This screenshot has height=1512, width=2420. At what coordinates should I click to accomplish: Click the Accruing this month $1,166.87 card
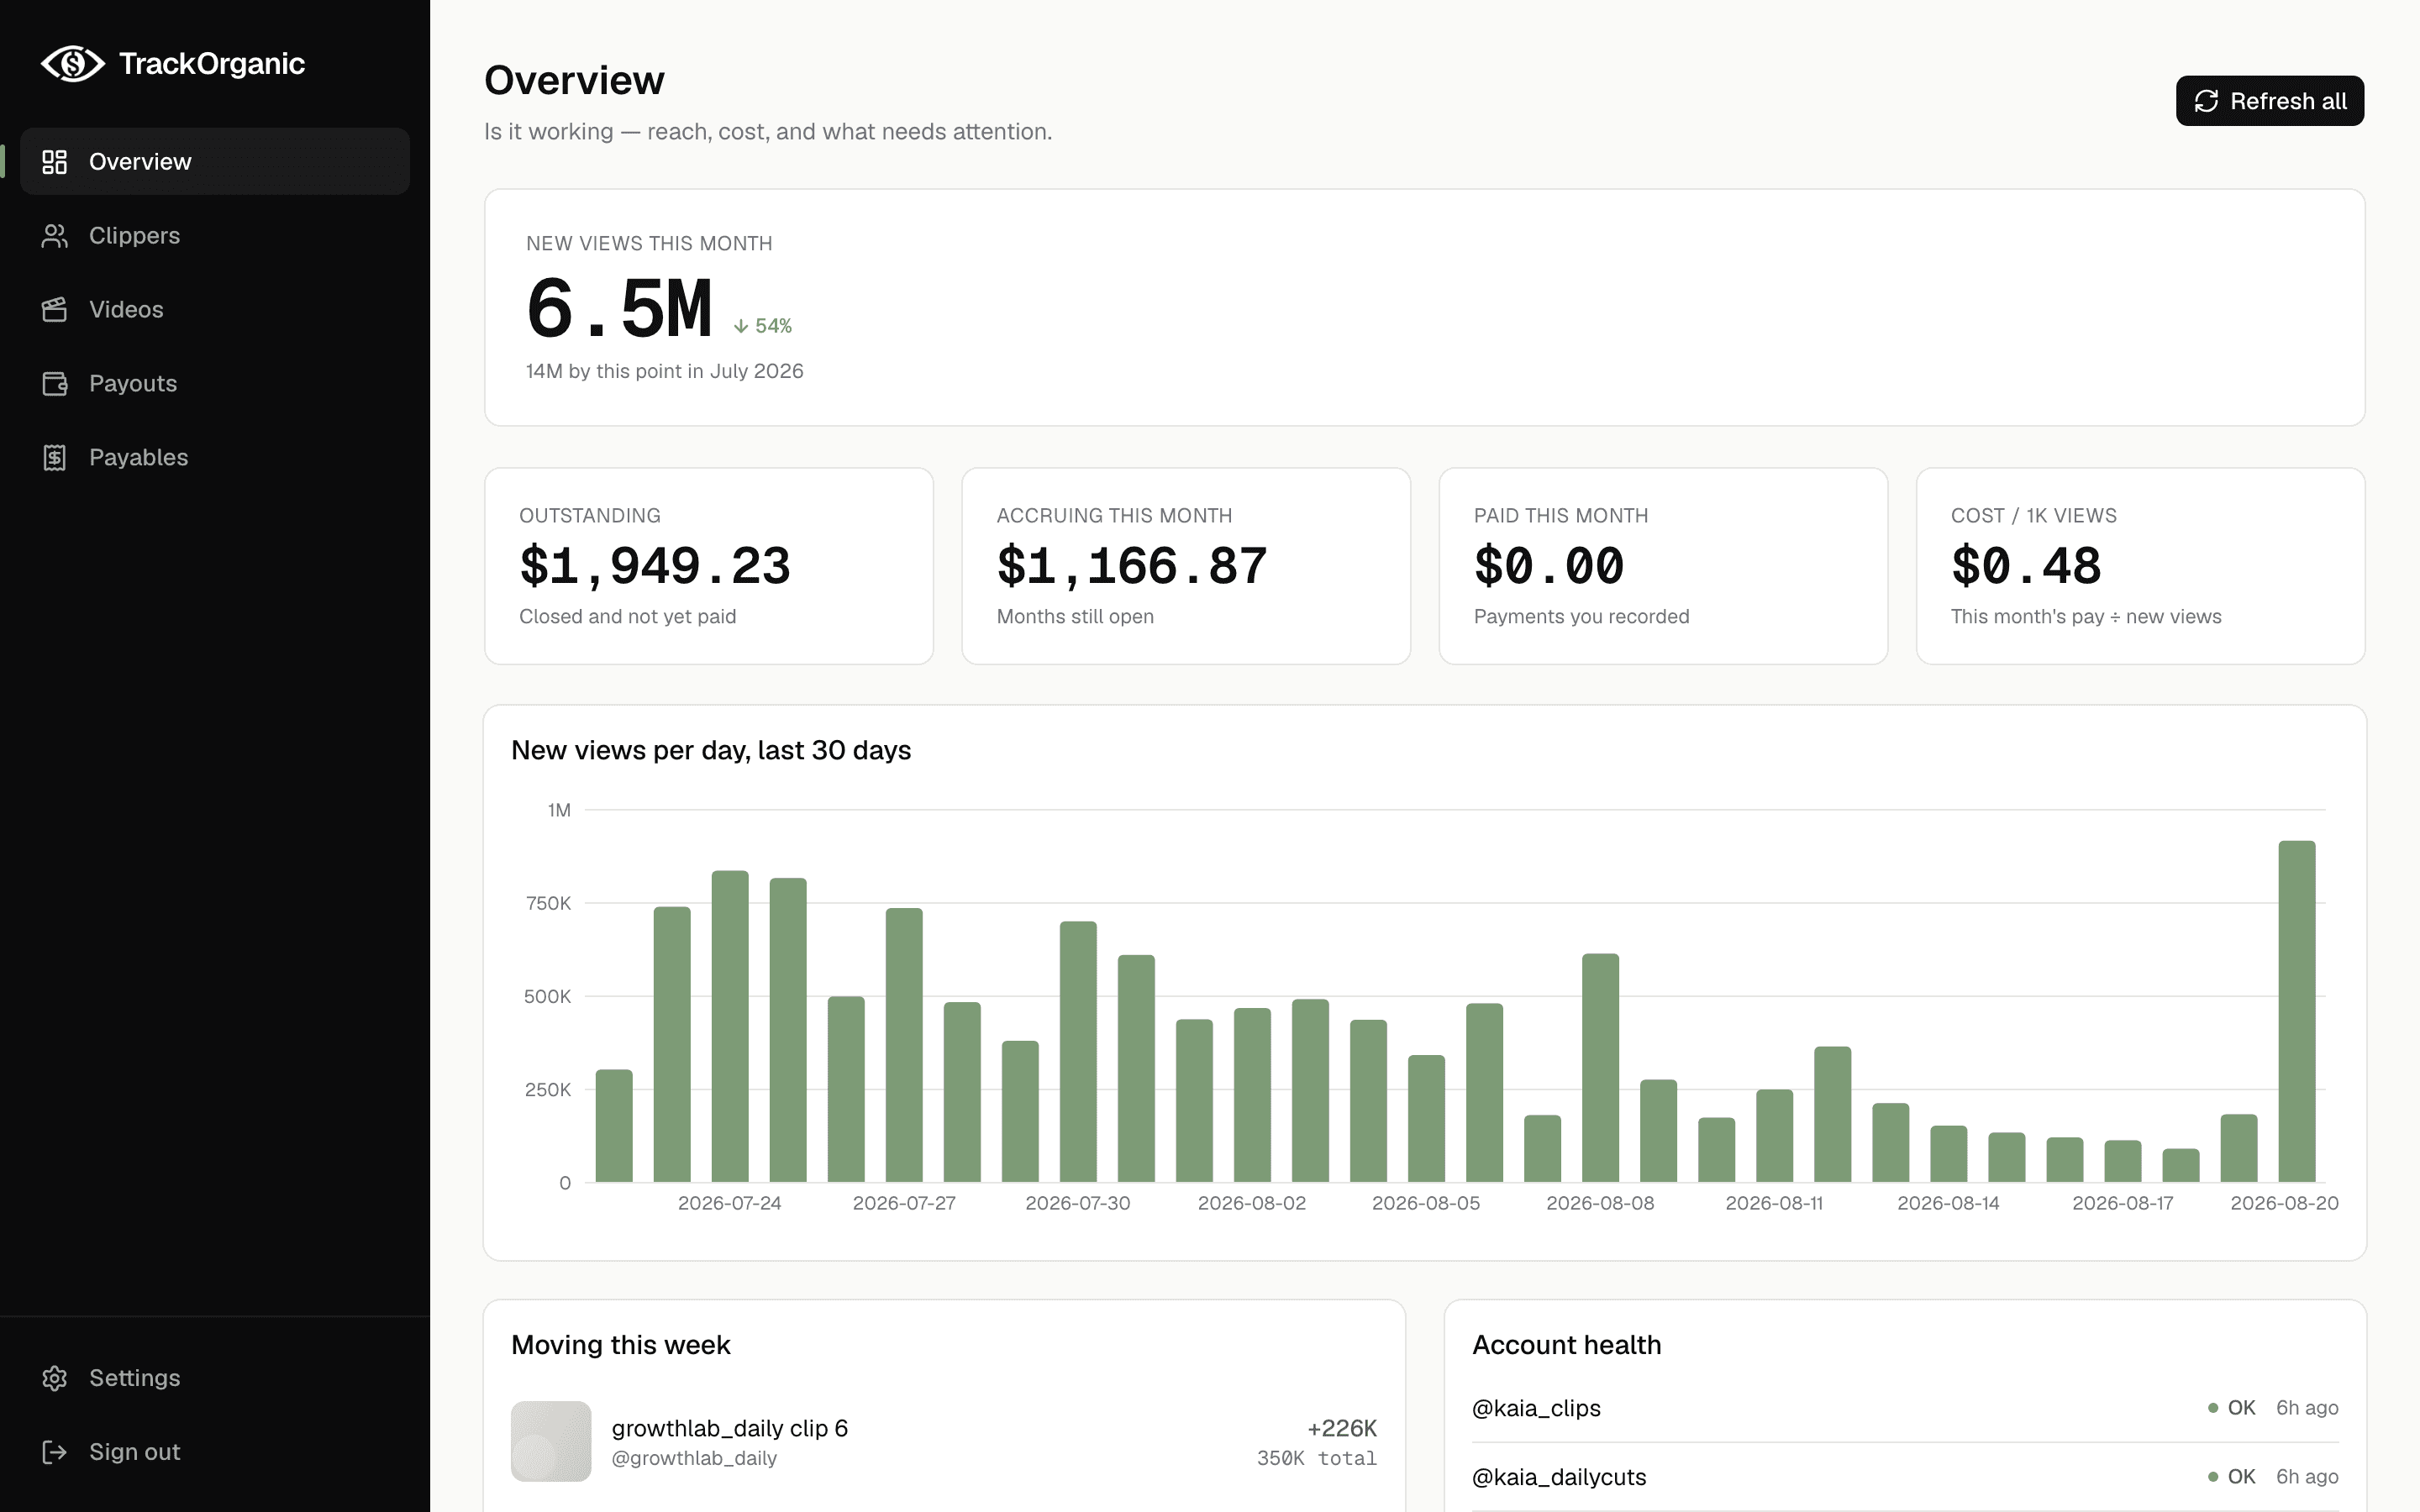coord(1186,566)
